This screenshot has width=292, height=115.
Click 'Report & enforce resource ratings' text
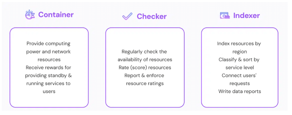(x=145, y=80)
